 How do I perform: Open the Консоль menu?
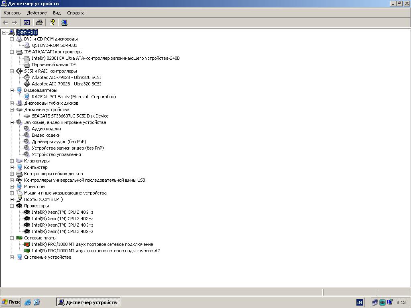point(12,13)
